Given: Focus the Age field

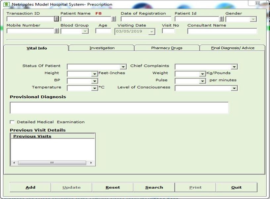Looking at the screenshot, I should [x=103, y=31].
